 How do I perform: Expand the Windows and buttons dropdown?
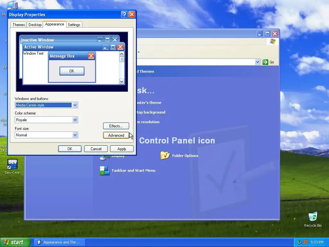[x=75, y=105]
